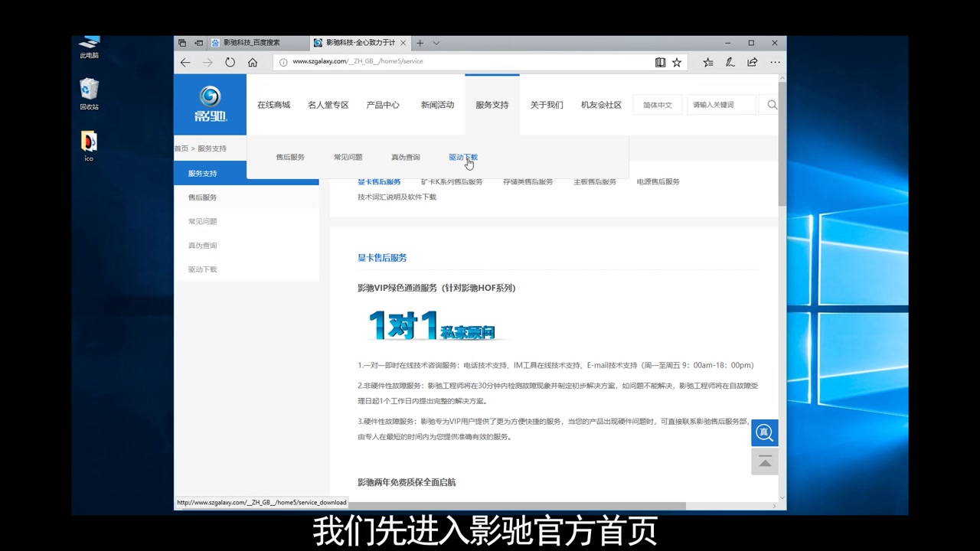Click the site search magnifier icon
This screenshot has width=980, height=551.
click(772, 105)
